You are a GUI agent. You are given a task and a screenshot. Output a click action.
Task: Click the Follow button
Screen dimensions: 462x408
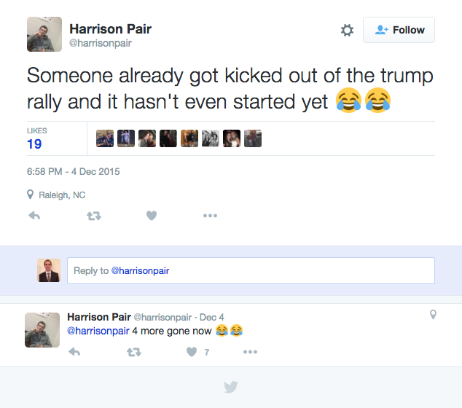(x=399, y=30)
